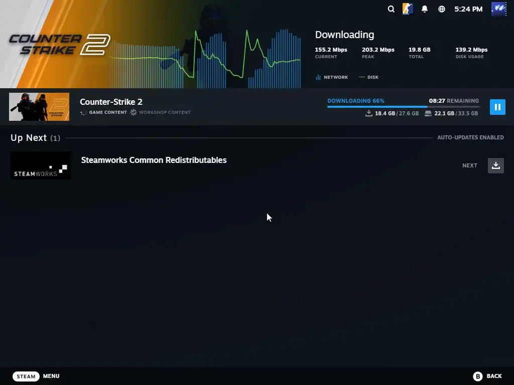Viewport: 514px width, 385px height.
Task: Select Steamworks Common Redistributables entry title
Action: pos(154,160)
